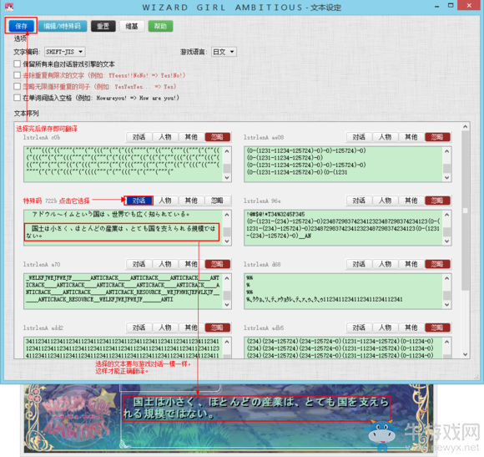Select 忽略 for special code thread 722b
This screenshot has height=457, width=484.
pyautogui.click(x=217, y=201)
